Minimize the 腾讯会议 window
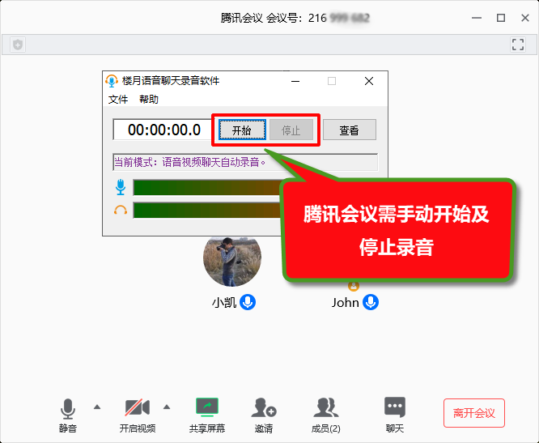The image size is (539, 443). coord(477,18)
